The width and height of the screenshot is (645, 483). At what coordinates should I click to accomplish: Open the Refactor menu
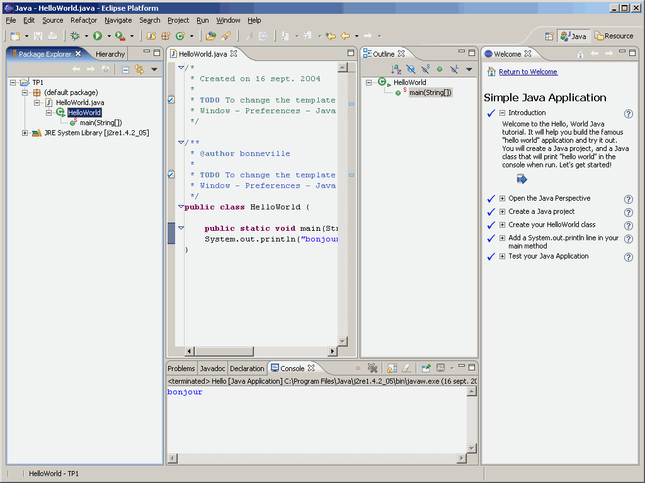[x=84, y=20]
